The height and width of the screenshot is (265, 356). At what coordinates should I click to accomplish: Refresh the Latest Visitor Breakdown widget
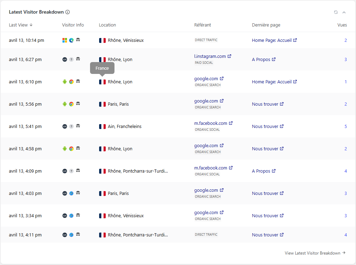[336, 12]
